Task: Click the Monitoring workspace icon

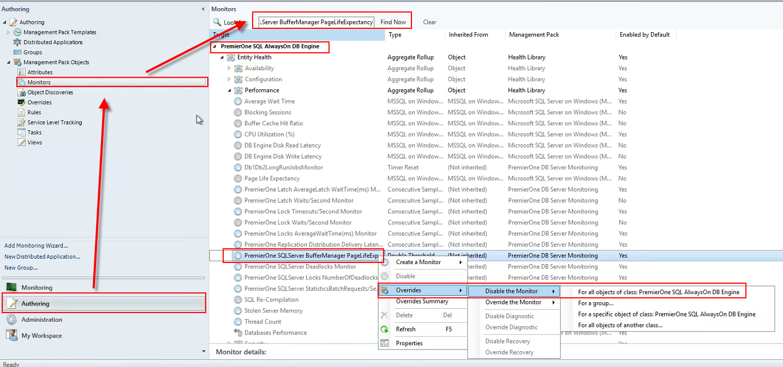Action: click(11, 288)
